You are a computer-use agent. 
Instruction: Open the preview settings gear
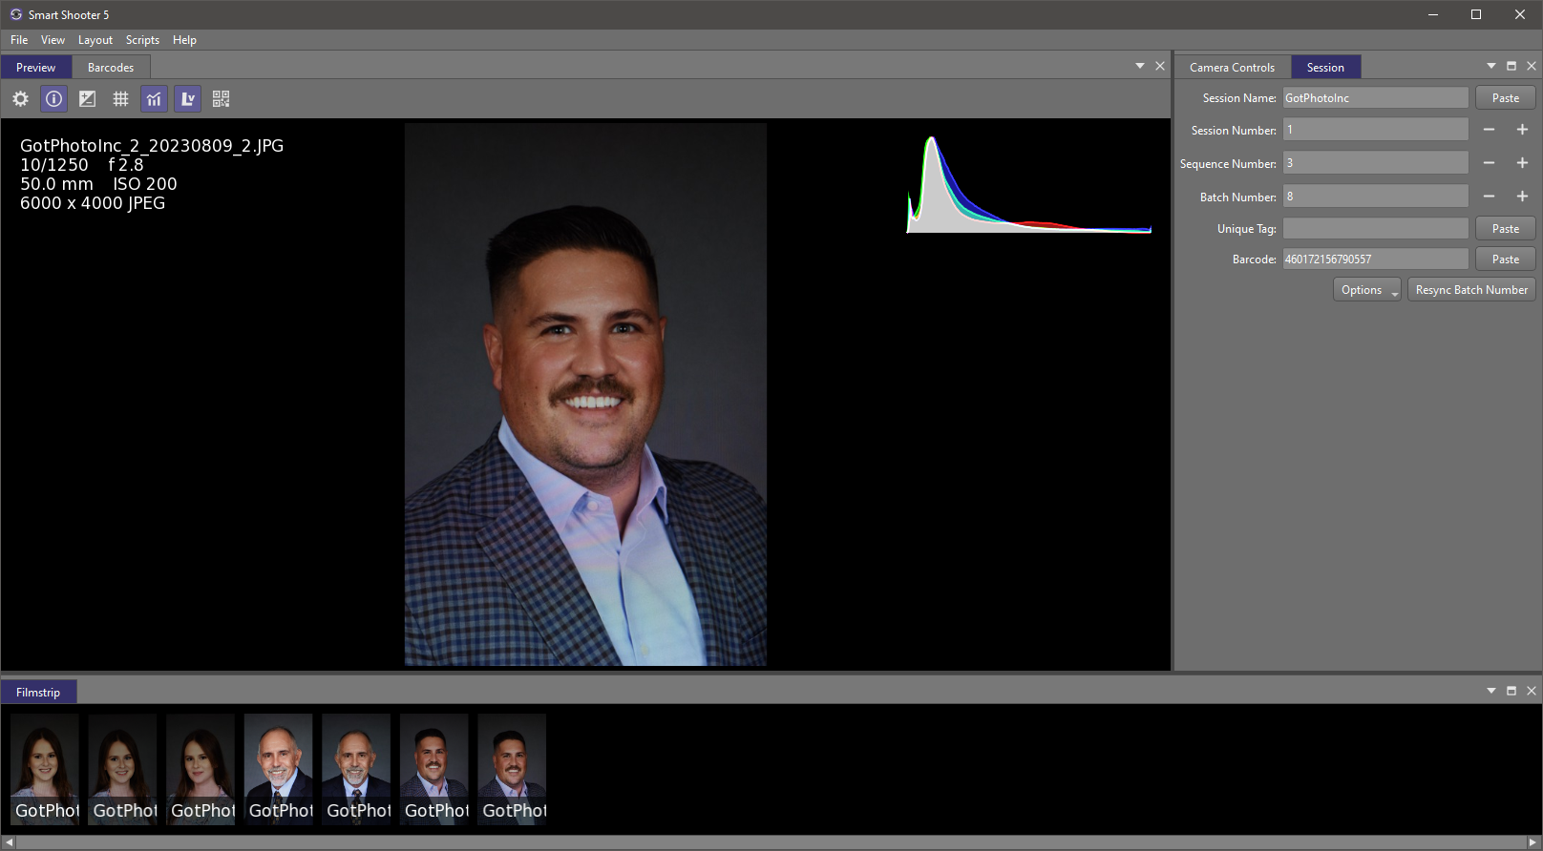click(x=20, y=98)
